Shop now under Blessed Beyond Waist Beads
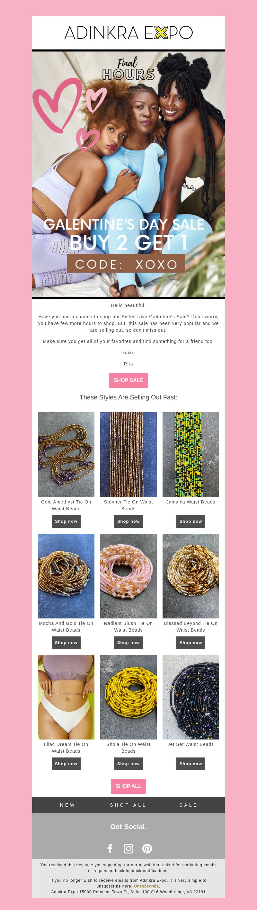Viewport: 257px width, 910px height. click(x=191, y=643)
